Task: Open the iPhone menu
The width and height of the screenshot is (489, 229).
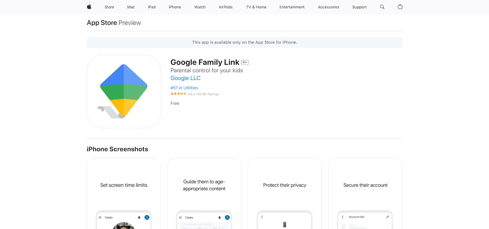Action: (x=175, y=7)
